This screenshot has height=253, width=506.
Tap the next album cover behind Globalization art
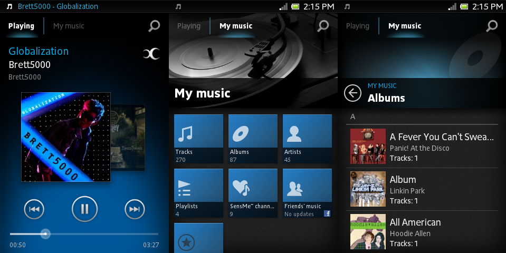tap(128, 137)
